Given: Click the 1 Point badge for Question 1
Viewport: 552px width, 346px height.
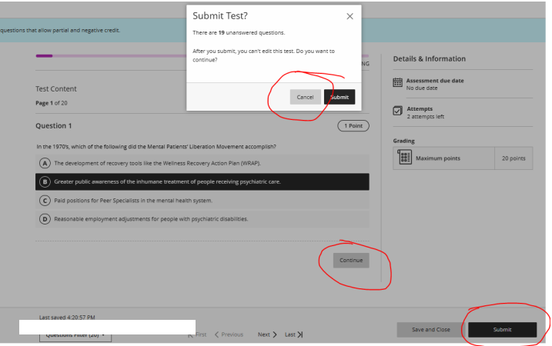Looking at the screenshot, I should pyautogui.click(x=353, y=125).
